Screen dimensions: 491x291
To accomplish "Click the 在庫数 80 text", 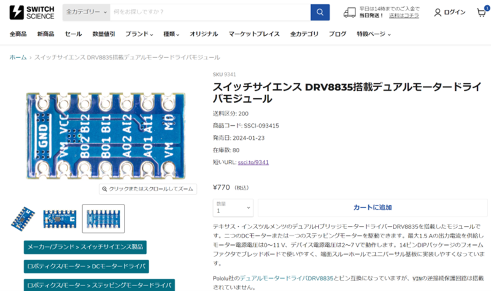I will [226, 150].
